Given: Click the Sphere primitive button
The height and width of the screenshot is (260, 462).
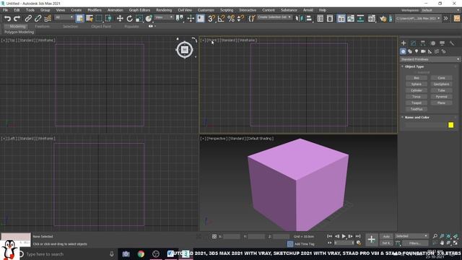Looking at the screenshot, I should coord(417,84).
